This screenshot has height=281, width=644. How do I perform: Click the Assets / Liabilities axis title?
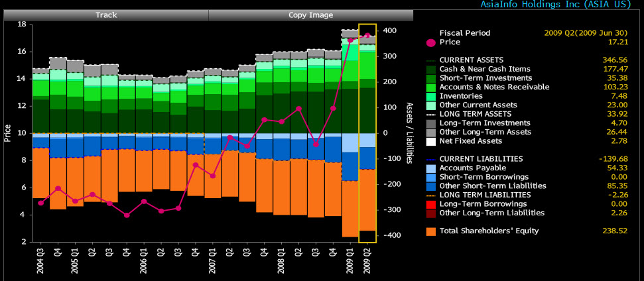tap(409, 133)
